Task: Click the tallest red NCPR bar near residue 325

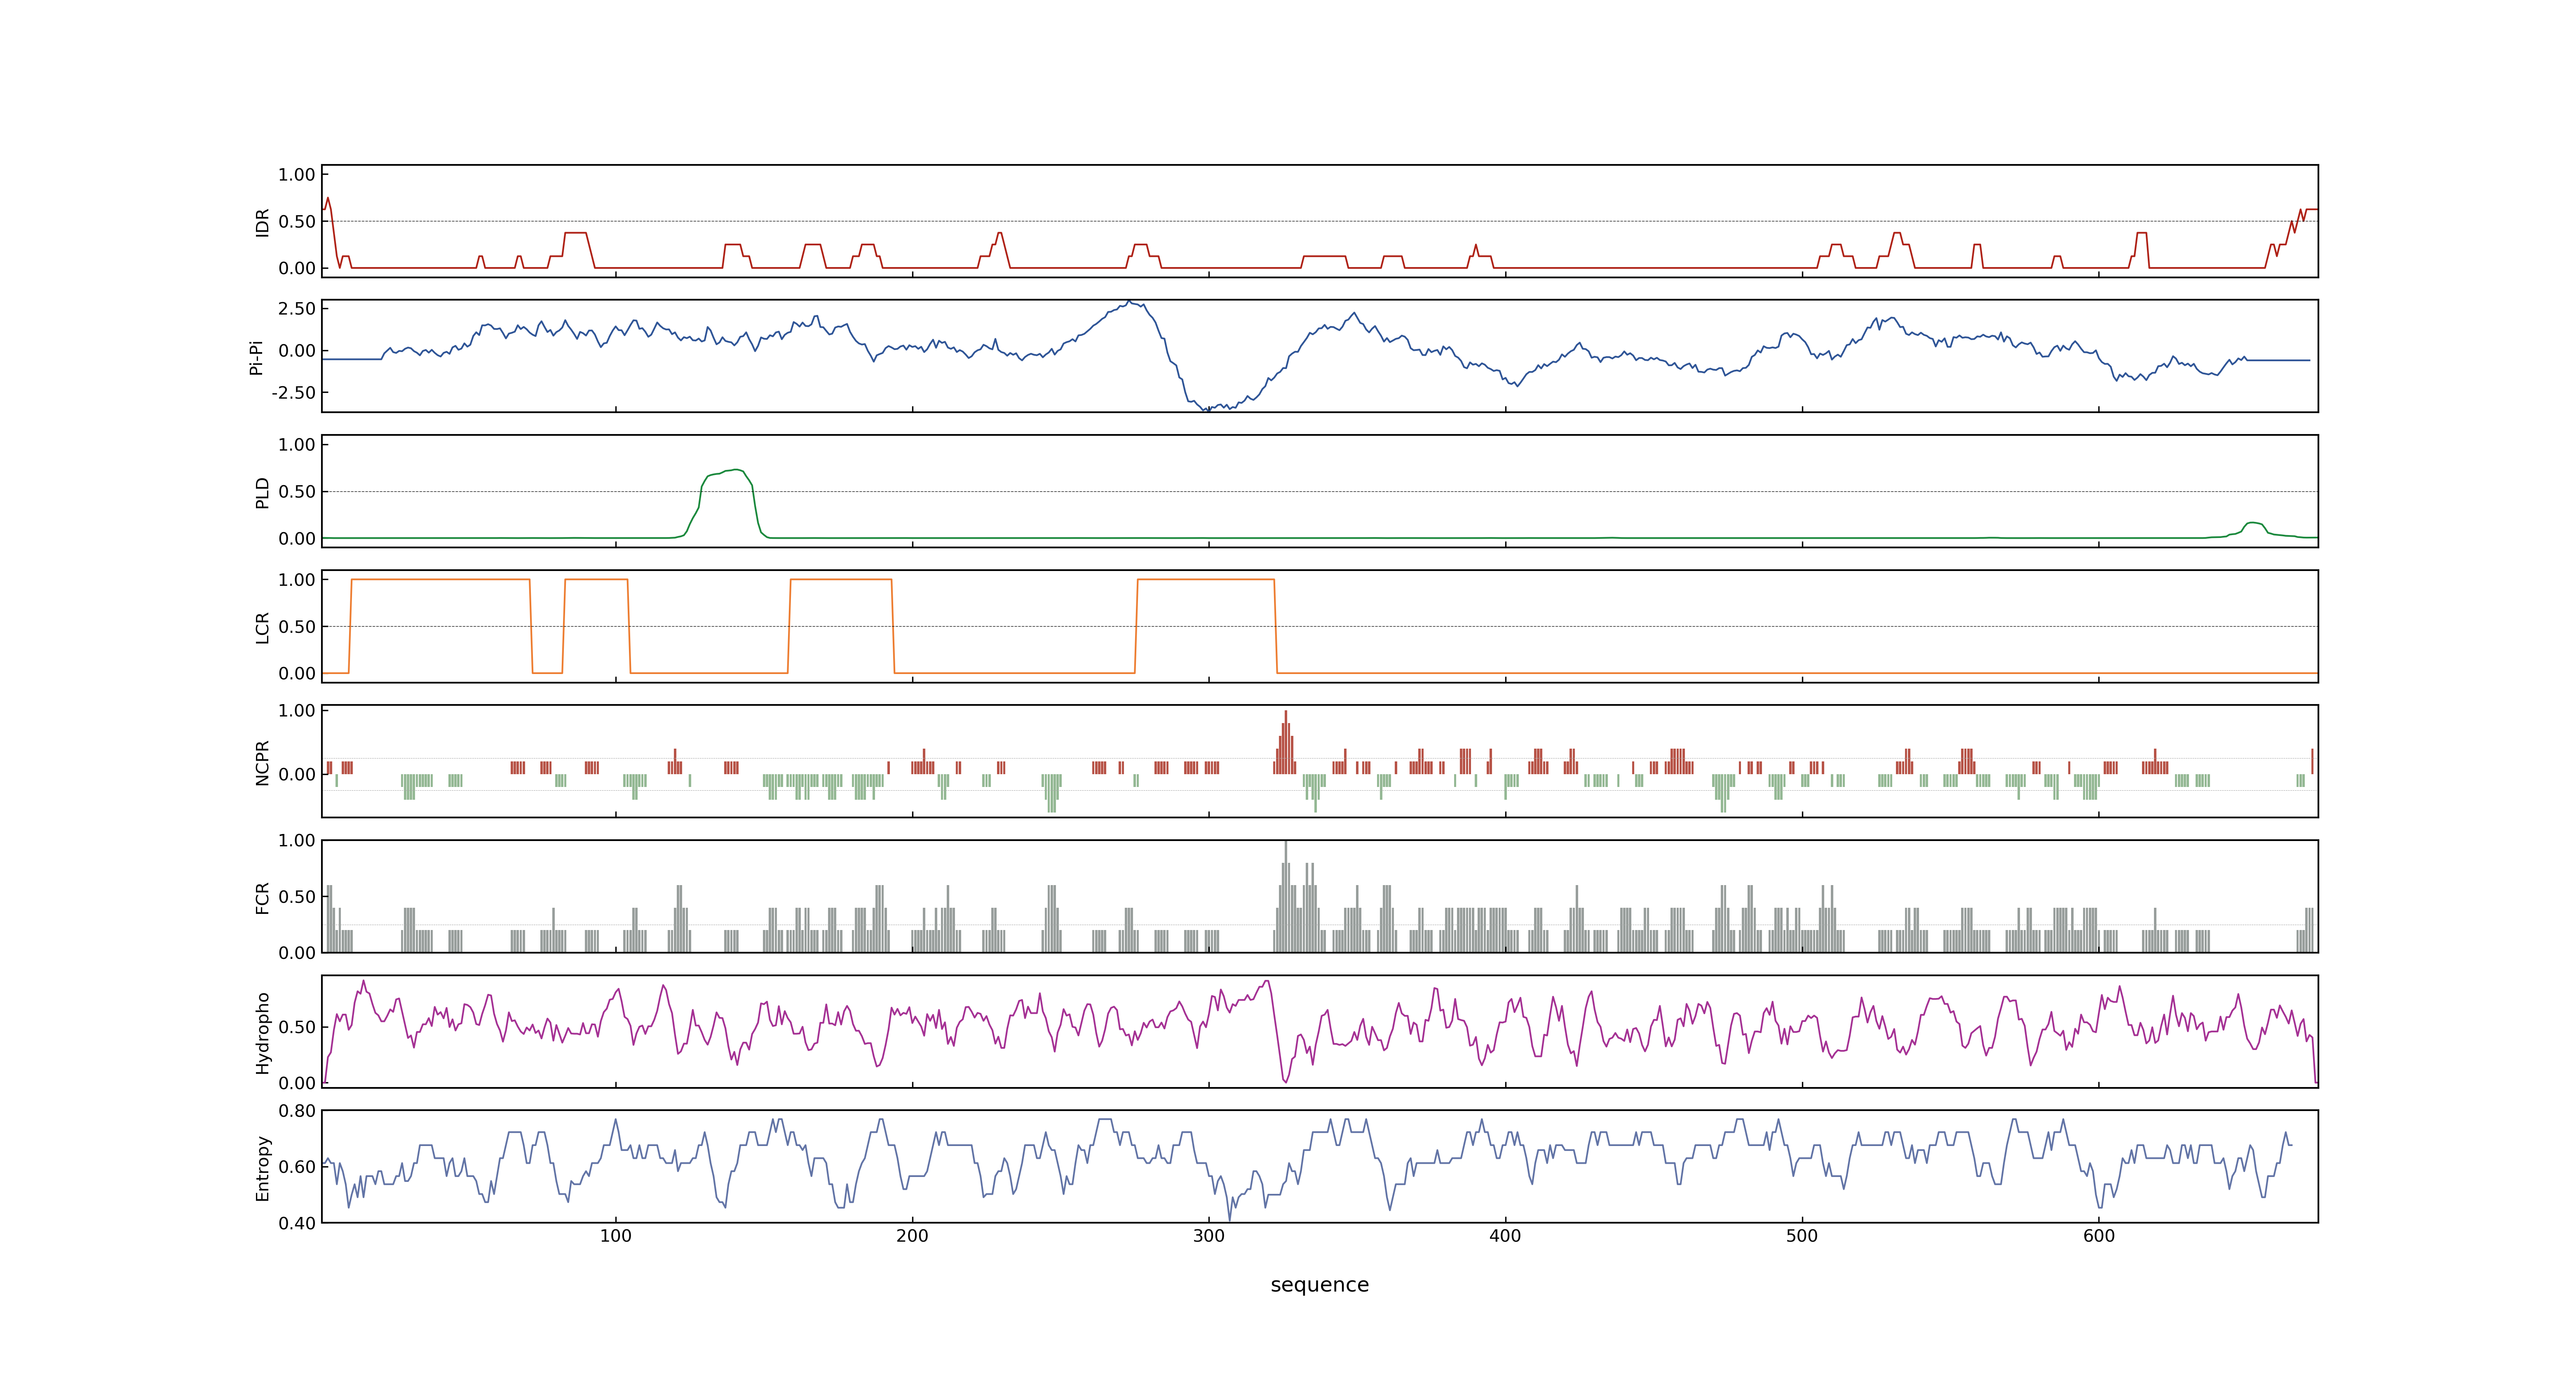Action: coord(1286,742)
